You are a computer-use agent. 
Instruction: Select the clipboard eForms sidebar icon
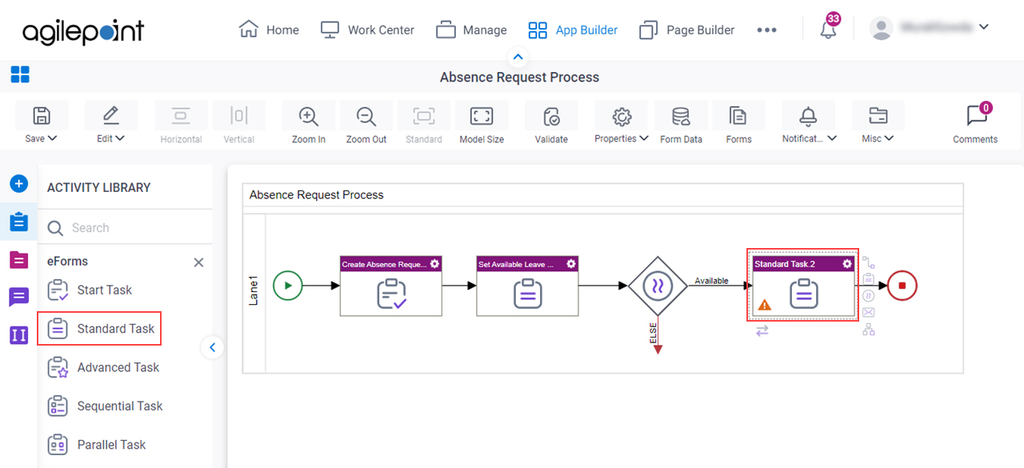[x=18, y=222]
